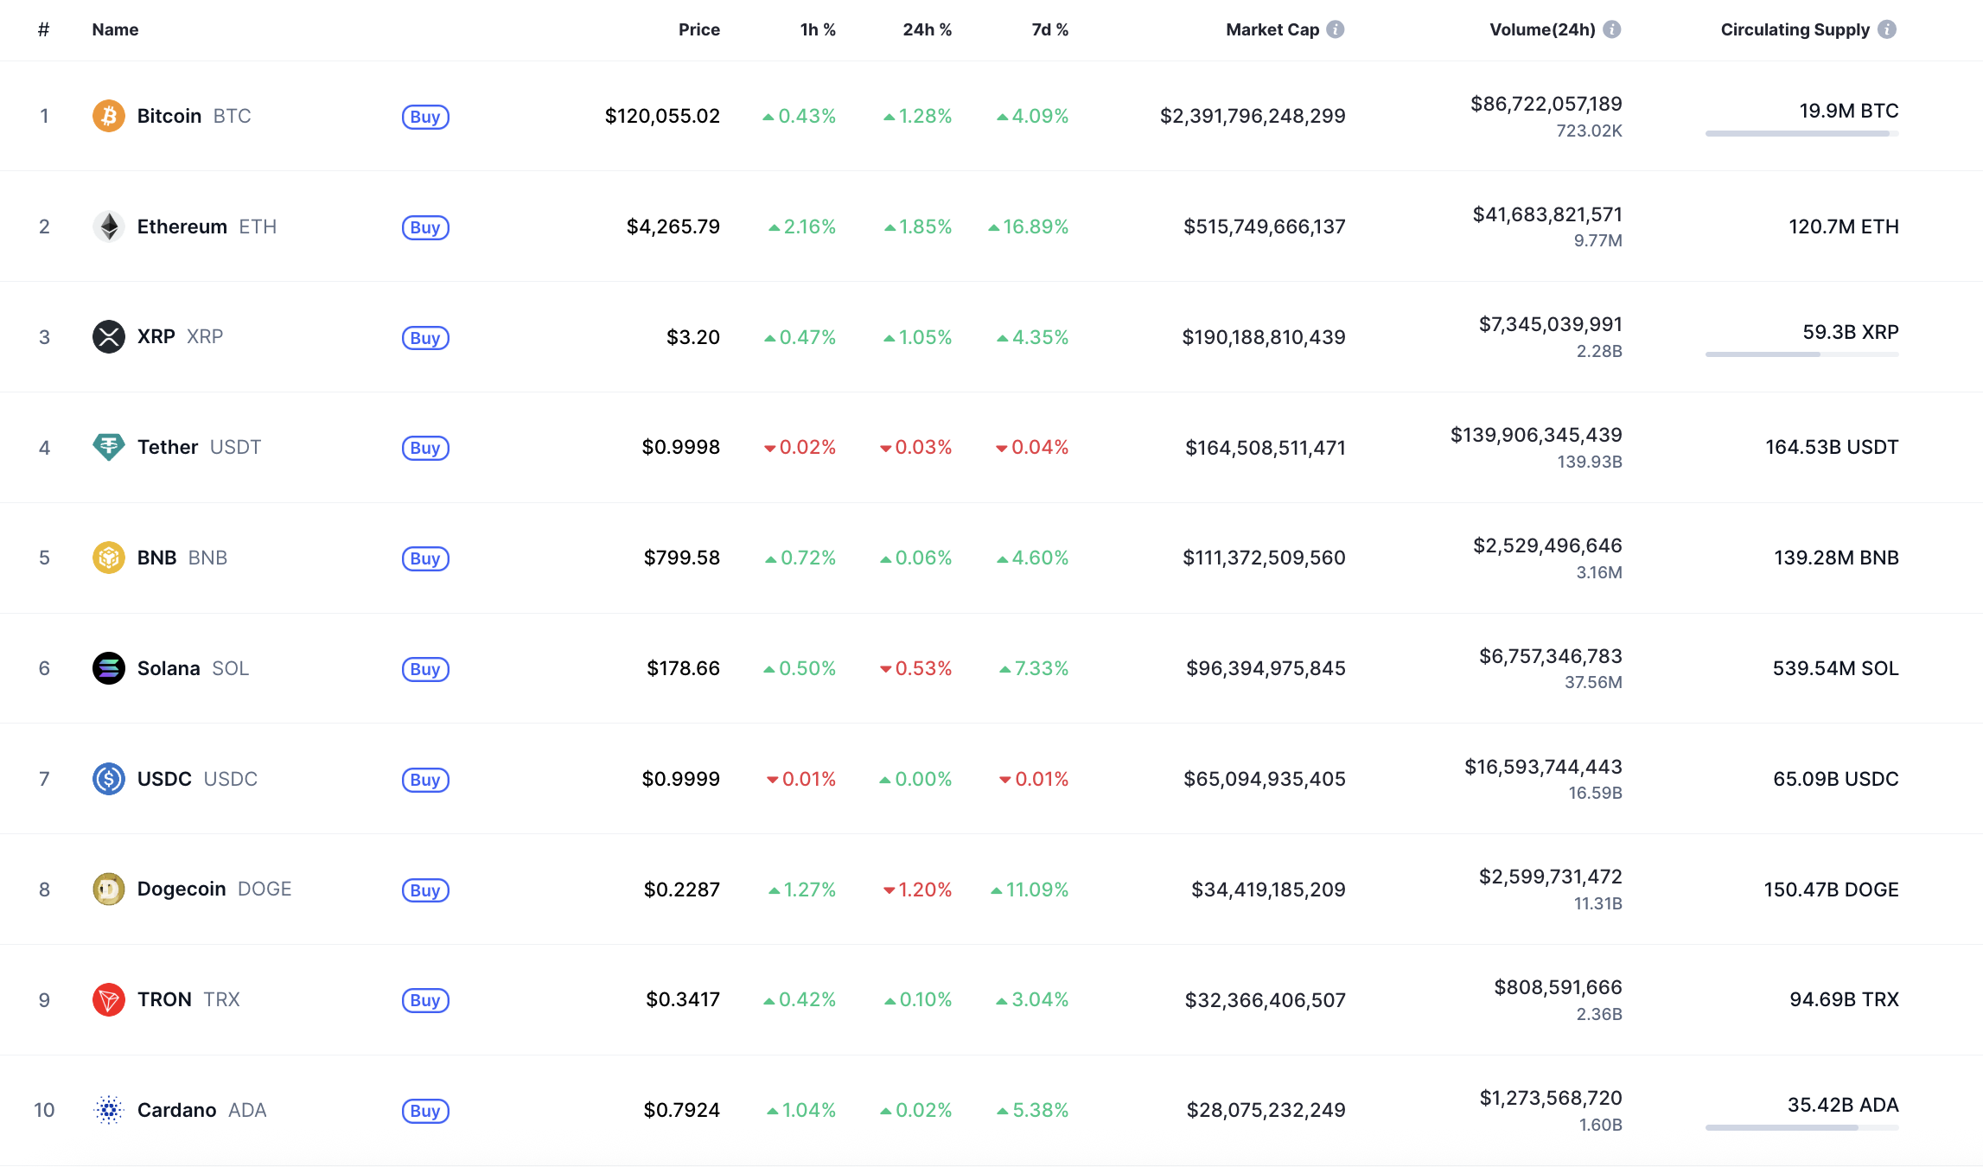The height and width of the screenshot is (1167, 1983).
Task: Click the XRP logo icon
Action: pyautogui.click(x=109, y=336)
